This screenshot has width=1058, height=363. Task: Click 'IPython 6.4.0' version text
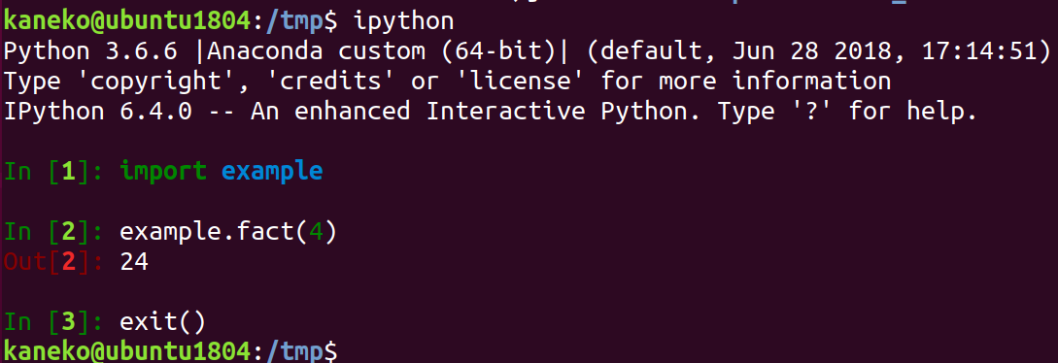(x=98, y=111)
